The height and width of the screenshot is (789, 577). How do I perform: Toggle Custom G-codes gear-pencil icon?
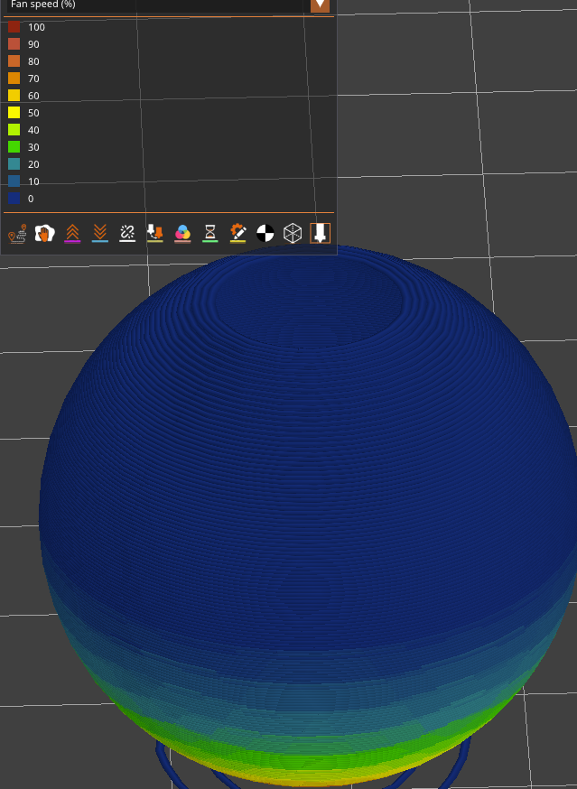[x=237, y=234]
